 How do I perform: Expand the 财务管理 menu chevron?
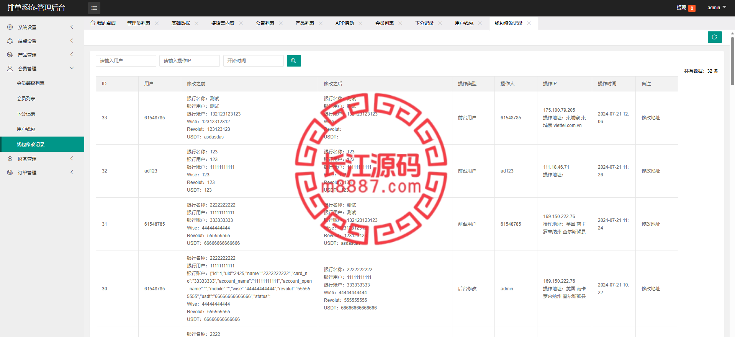point(72,158)
